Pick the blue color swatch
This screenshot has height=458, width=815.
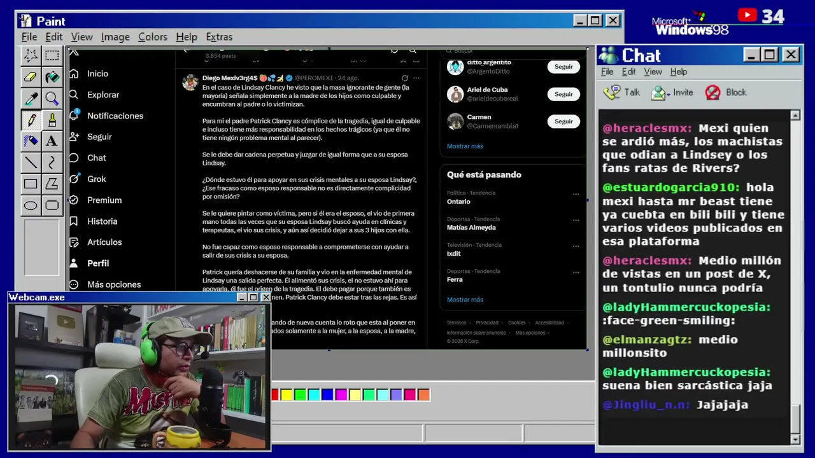[327, 395]
